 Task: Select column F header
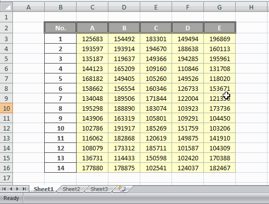[x=187, y=7]
